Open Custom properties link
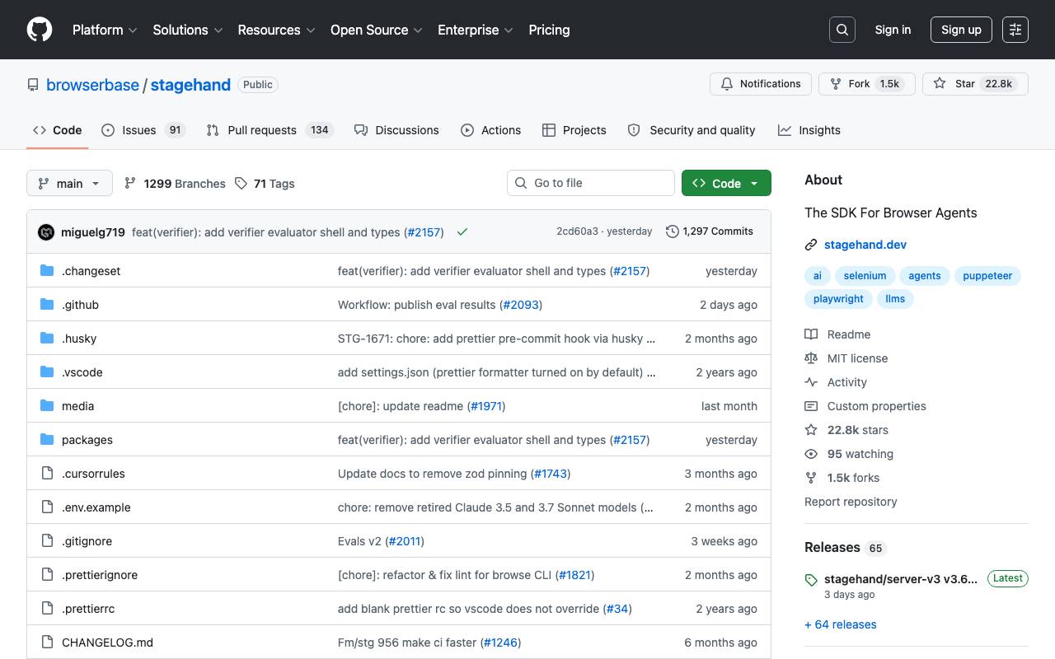1055x659 pixels. click(x=865, y=406)
